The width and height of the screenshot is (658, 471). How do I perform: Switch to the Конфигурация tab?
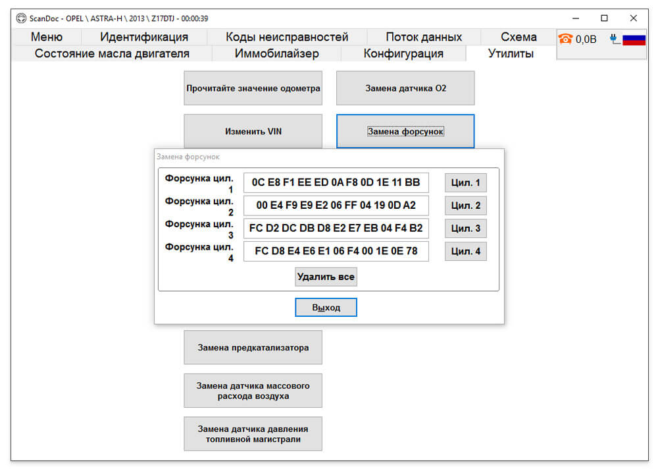(403, 53)
